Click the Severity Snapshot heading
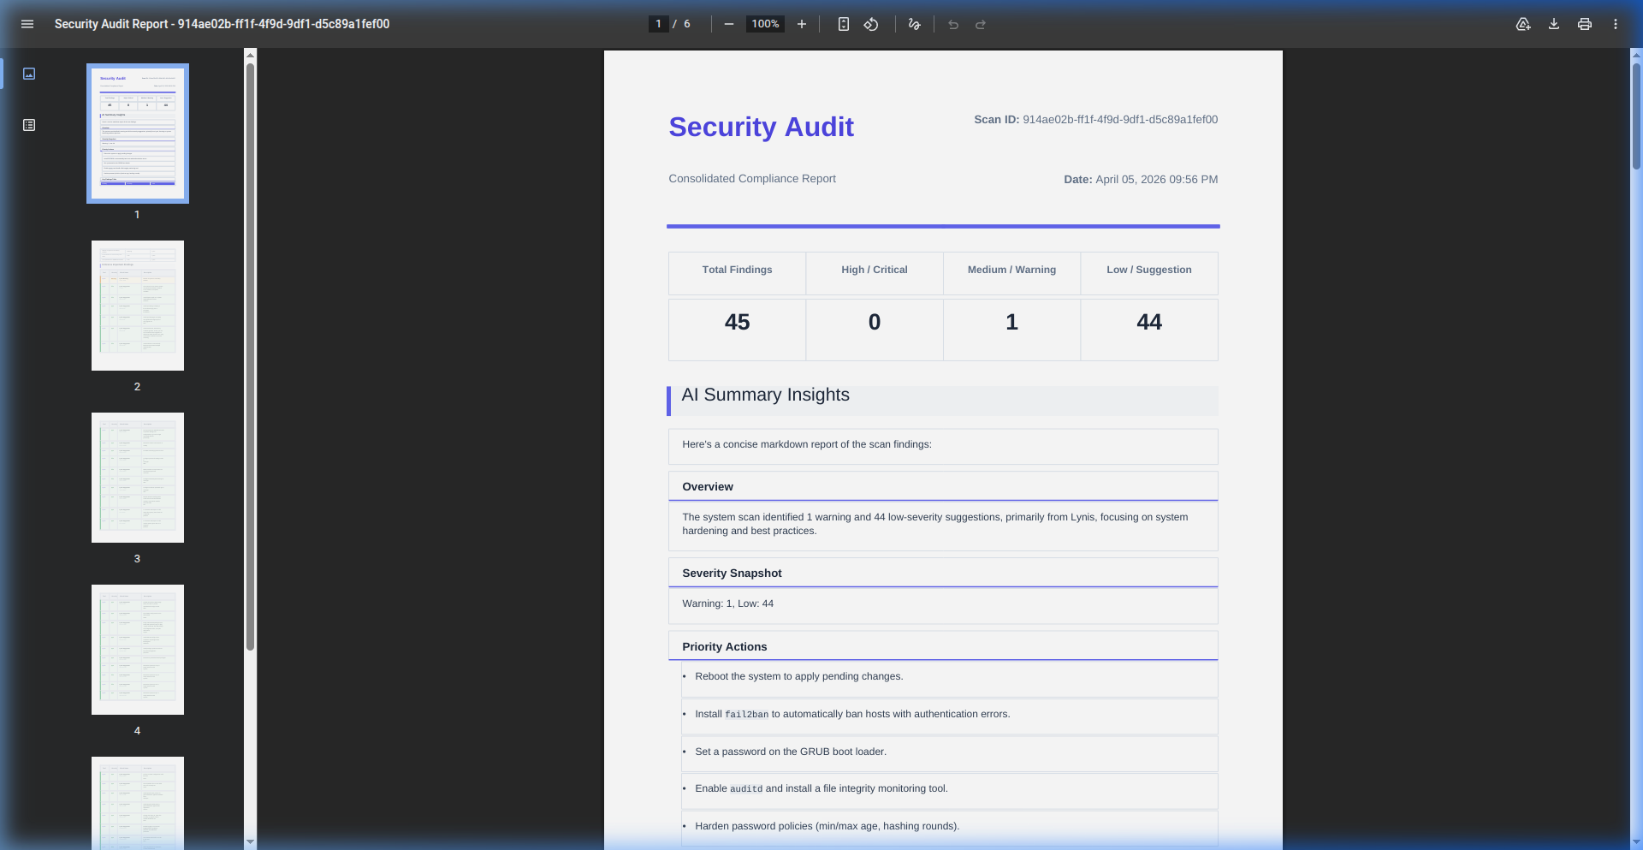The width and height of the screenshot is (1643, 850). 732,574
